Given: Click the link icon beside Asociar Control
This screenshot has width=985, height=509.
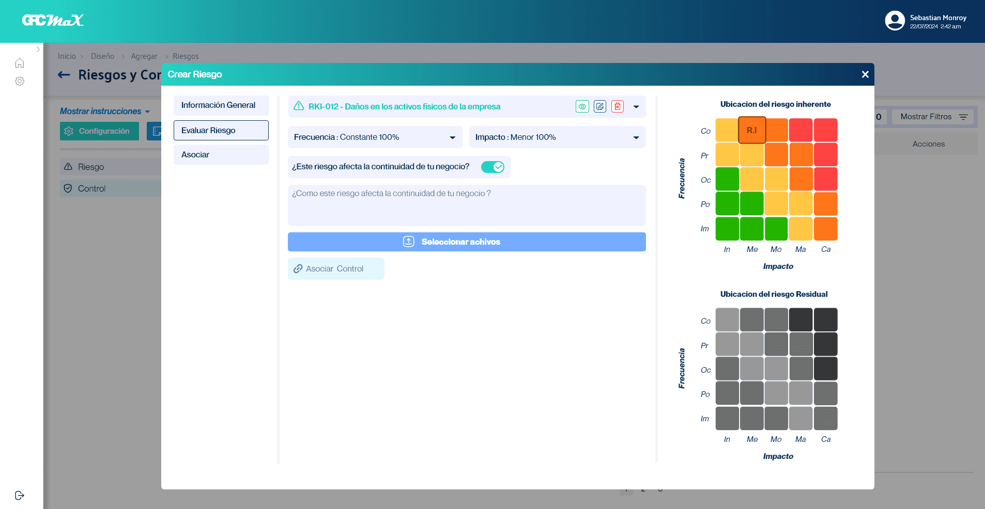Looking at the screenshot, I should [x=298, y=268].
